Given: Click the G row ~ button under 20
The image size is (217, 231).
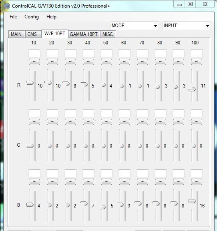Looking at the screenshot, I should (x=52, y=122).
